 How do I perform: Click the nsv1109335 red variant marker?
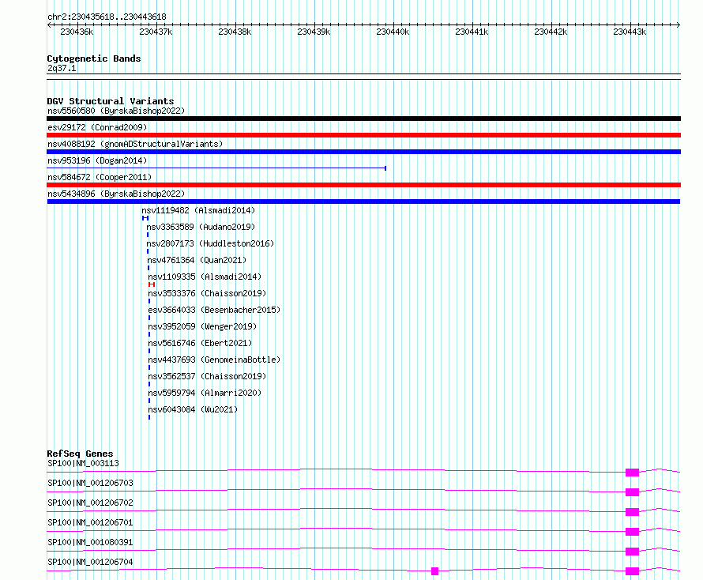pos(152,284)
